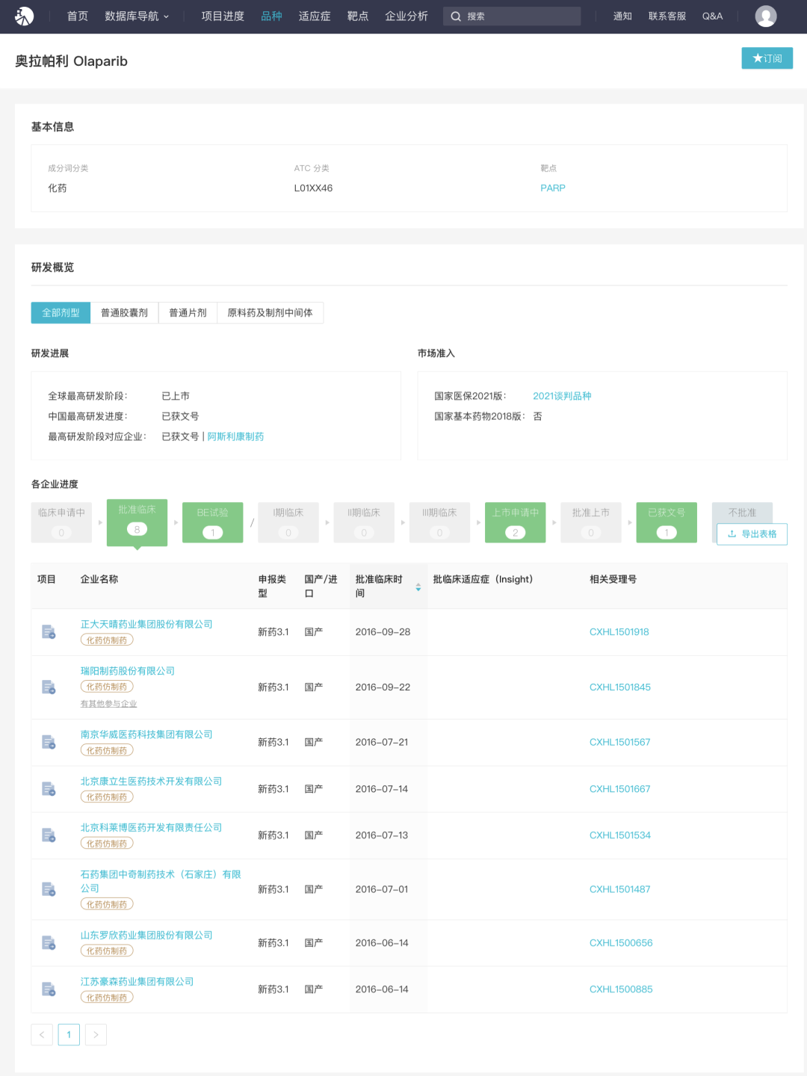
Task: Open project icon for 石药集团中奇制药 row
Action: tap(49, 889)
